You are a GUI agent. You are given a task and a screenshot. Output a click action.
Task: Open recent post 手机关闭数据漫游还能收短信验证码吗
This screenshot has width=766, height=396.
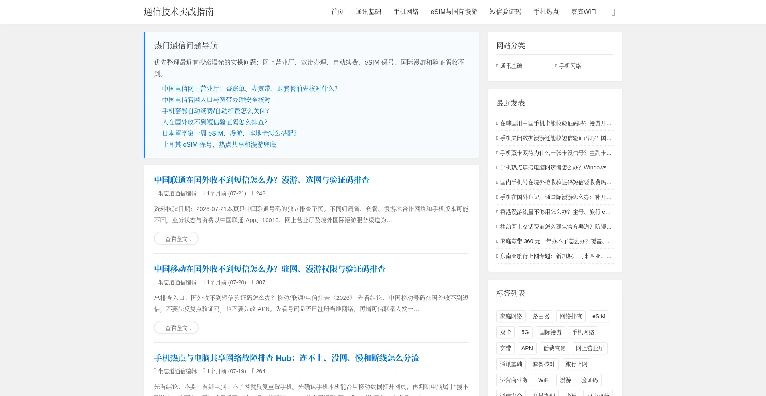tap(555, 138)
